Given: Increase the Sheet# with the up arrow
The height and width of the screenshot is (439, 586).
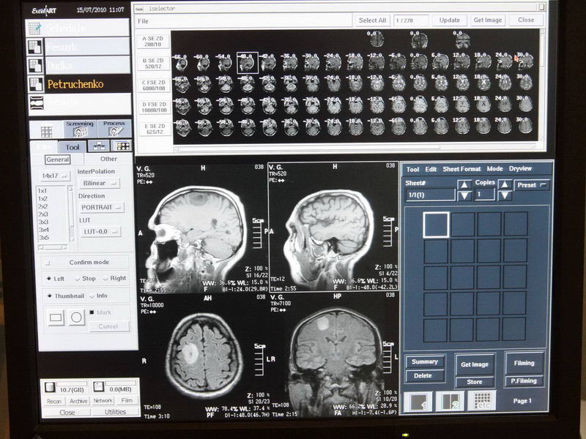Looking at the screenshot, I should pyautogui.click(x=464, y=184).
